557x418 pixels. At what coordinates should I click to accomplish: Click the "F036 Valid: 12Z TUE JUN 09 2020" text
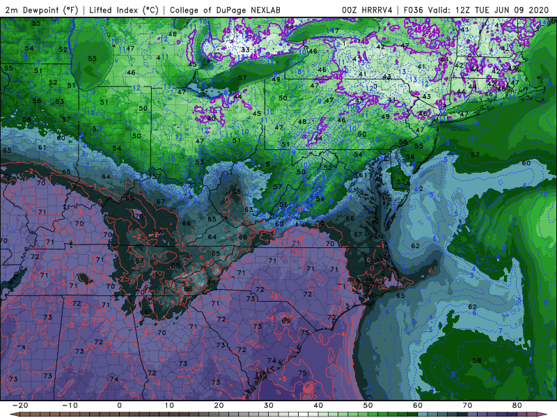pyautogui.click(x=476, y=10)
